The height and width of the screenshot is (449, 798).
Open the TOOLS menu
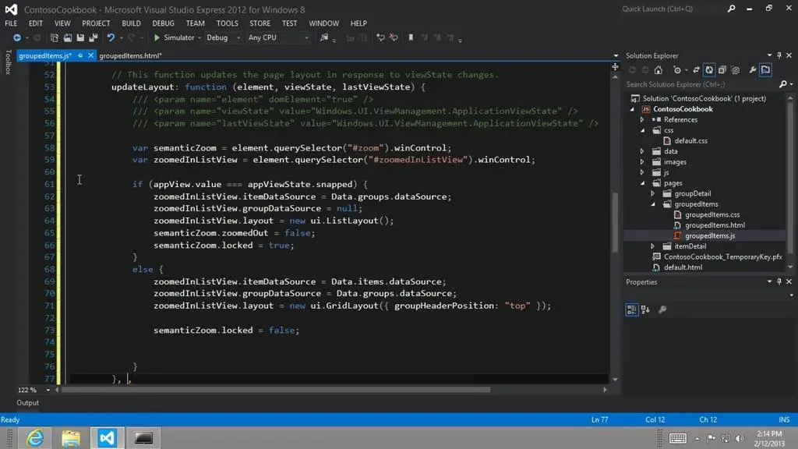coord(227,23)
